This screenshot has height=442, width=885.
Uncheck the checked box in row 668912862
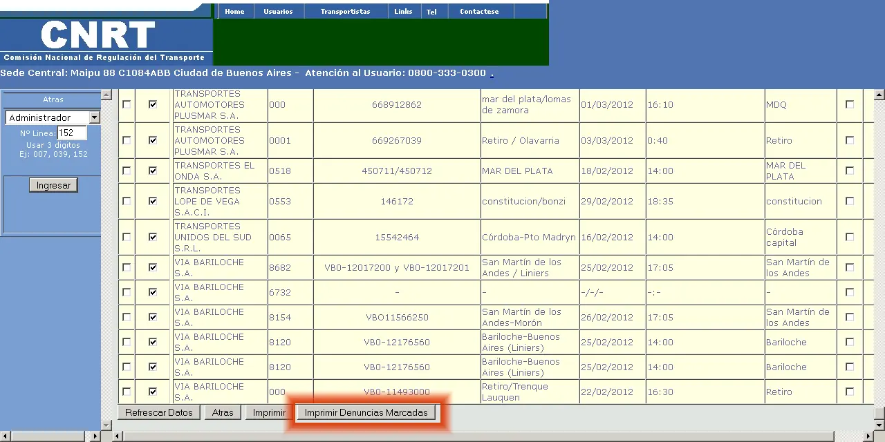coord(153,104)
